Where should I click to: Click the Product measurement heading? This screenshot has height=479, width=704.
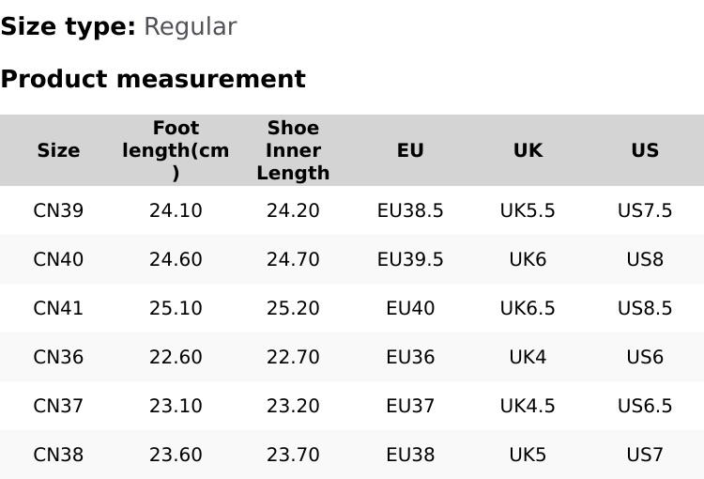153,79
